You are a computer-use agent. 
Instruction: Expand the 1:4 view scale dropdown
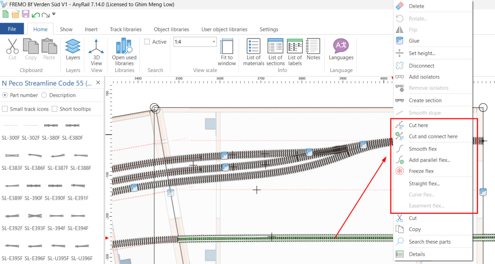(x=213, y=42)
